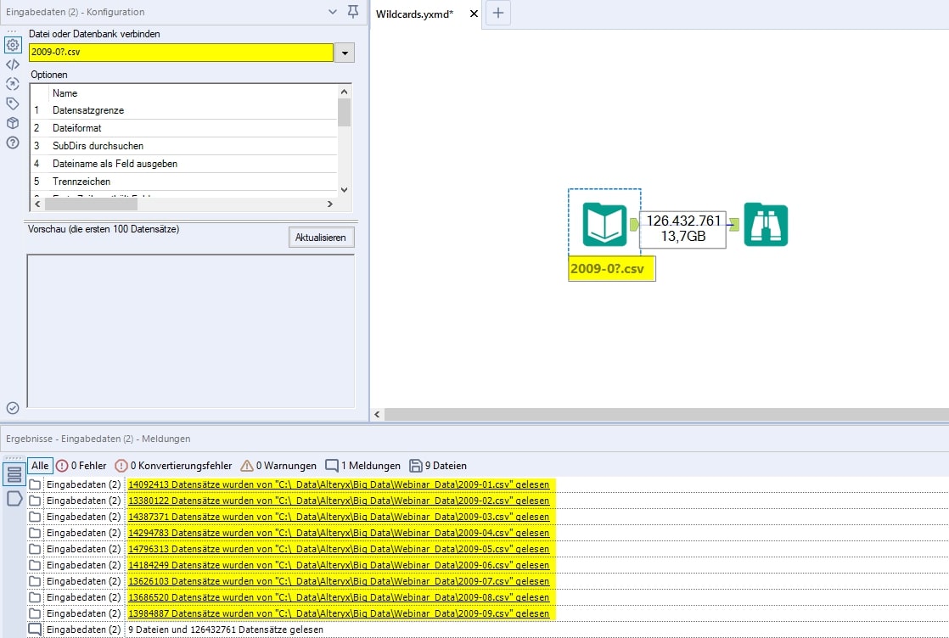The image size is (949, 638).
Task: Switch to the Wildcards.yxmd tab
Action: pos(414,14)
